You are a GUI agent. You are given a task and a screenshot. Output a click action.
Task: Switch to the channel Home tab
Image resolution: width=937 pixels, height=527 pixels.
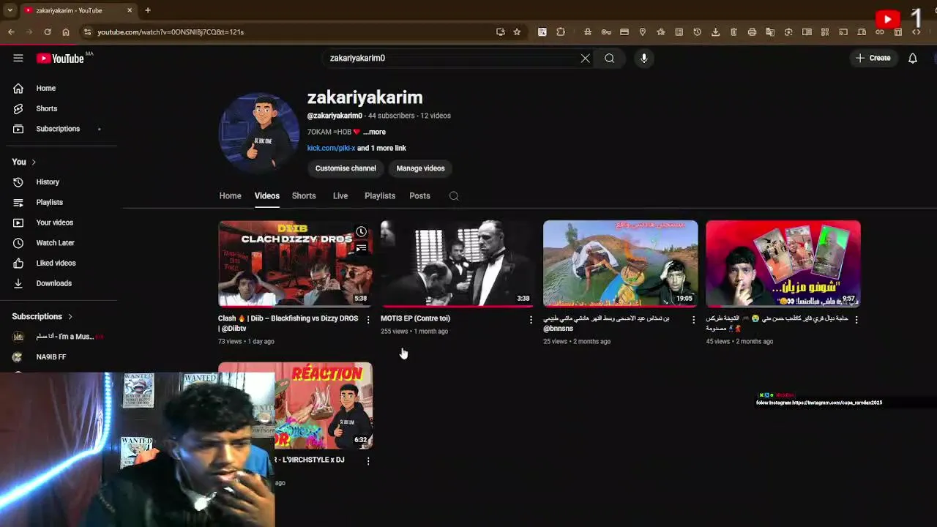click(x=230, y=196)
